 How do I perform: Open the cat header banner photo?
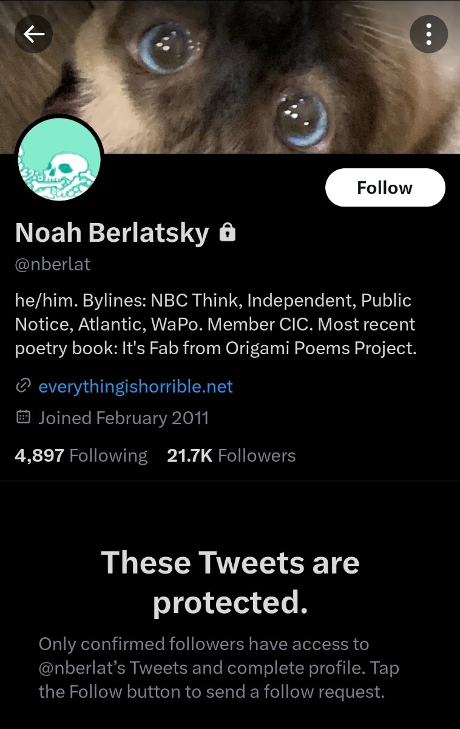click(x=243, y=73)
